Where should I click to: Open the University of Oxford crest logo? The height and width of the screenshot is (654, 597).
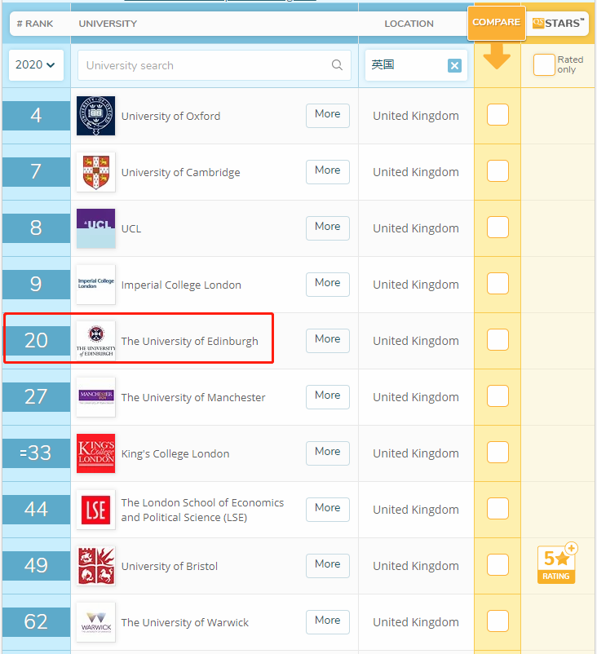click(x=96, y=116)
